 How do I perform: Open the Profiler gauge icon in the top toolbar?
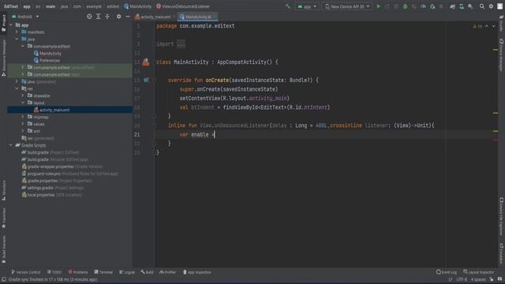tap(423, 6)
